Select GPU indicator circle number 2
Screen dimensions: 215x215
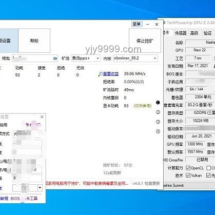(x=158, y=112)
